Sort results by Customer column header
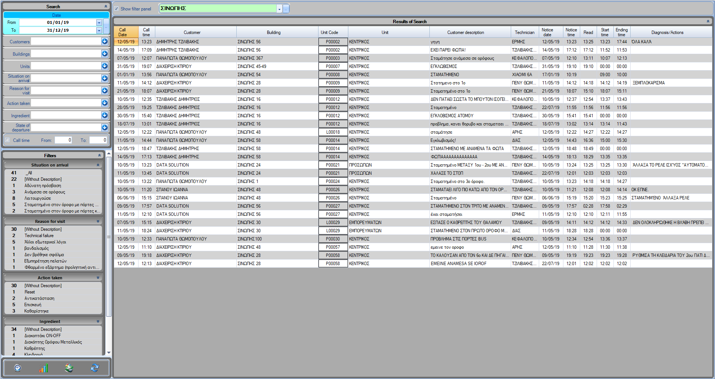This screenshot has height=379, width=715. (192, 32)
